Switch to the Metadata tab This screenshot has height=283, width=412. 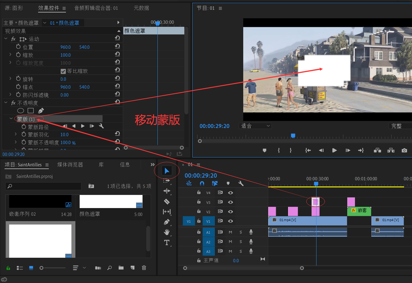click(141, 8)
